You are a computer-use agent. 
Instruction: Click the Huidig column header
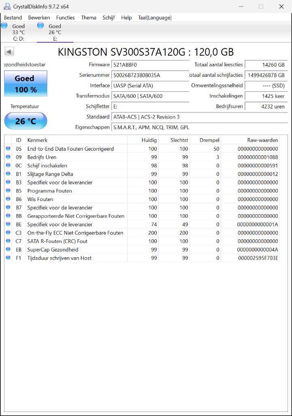click(x=143, y=140)
